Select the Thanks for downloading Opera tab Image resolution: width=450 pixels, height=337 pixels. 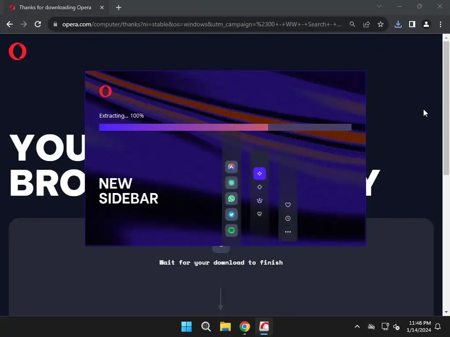[54, 7]
